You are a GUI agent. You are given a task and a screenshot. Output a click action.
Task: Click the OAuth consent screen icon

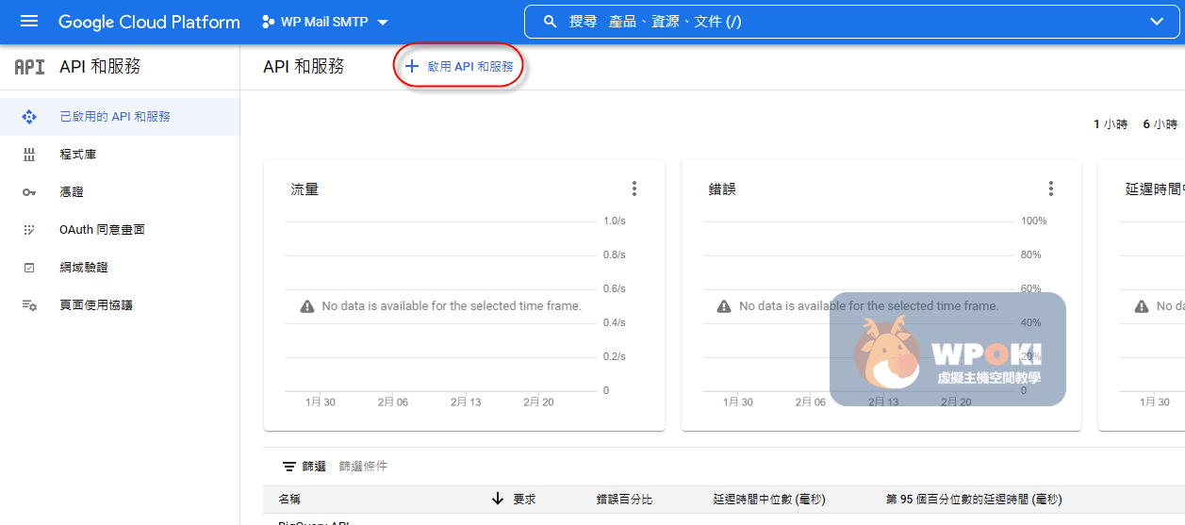[29, 230]
